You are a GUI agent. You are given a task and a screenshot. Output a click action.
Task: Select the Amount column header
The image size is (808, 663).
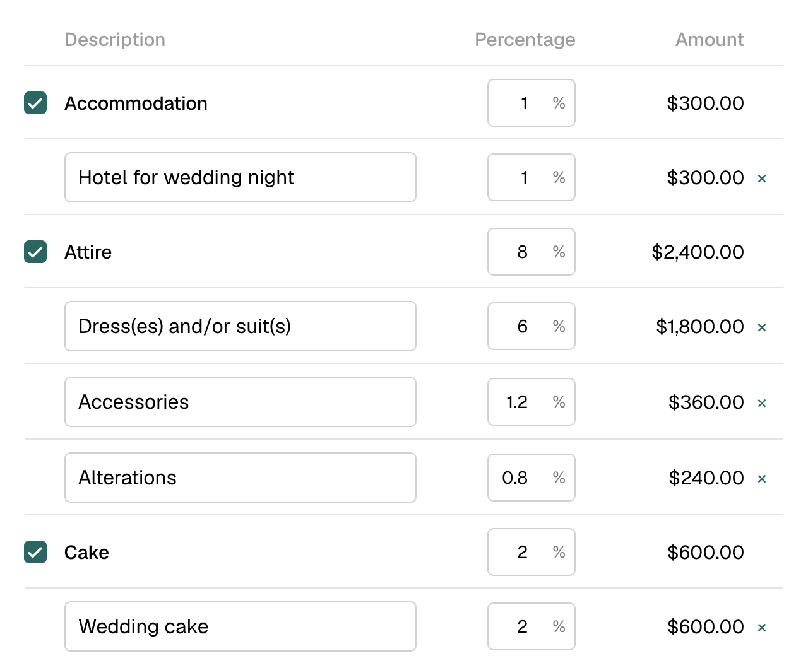pos(710,40)
